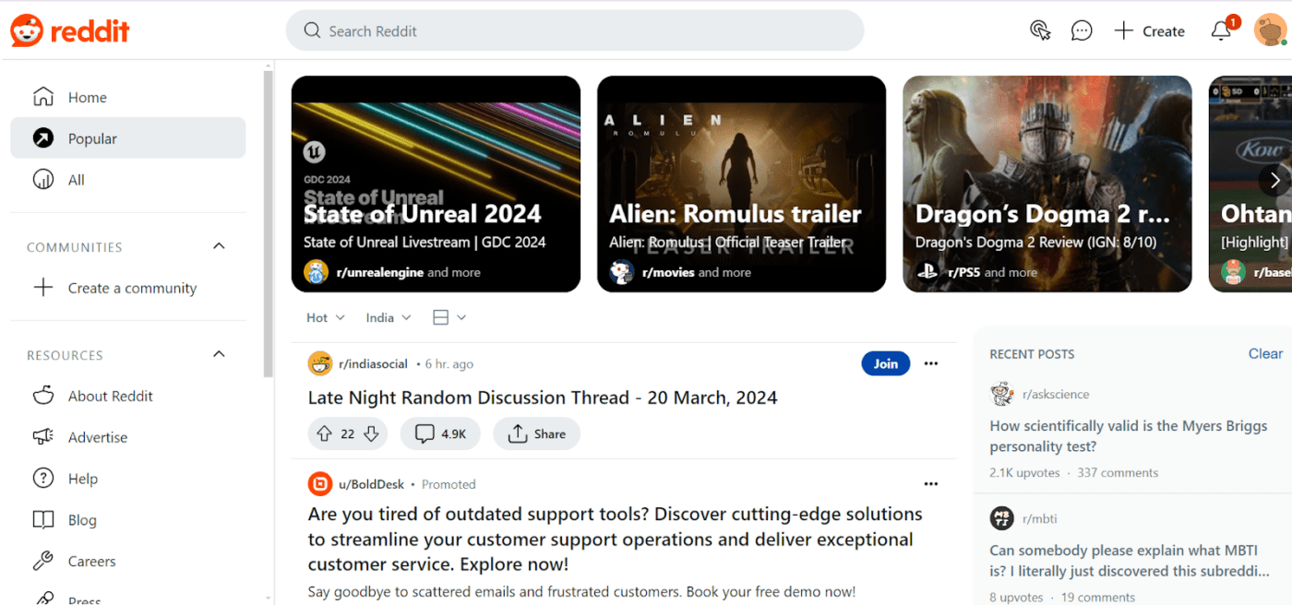Screen dimensions: 1292x605
Task: Open Blog in the sidebar
Action: [127, 520]
